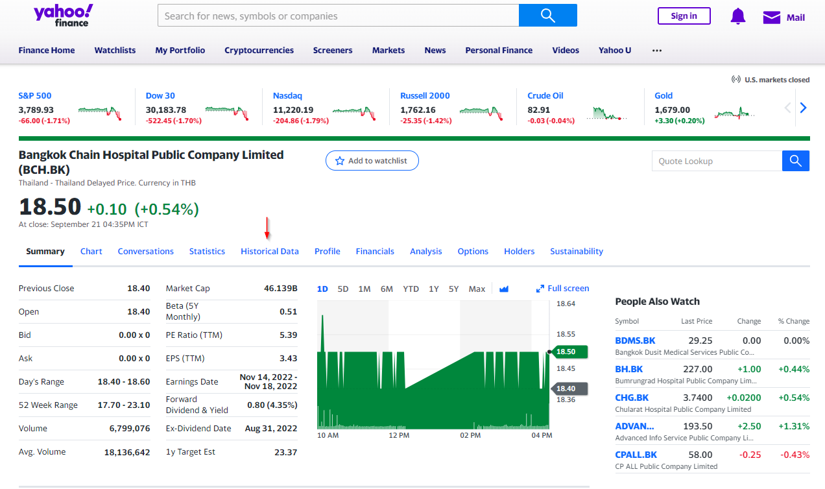Focus the Quote Lookup input field

(x=716, y=161)
